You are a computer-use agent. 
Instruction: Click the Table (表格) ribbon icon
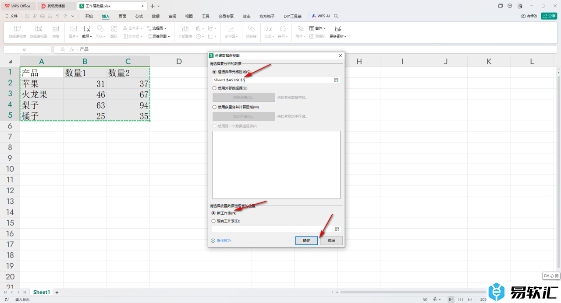click(x=56, y=28)
